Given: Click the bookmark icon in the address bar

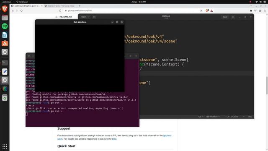Looking at the screenshot, I should tap(60, 10).
